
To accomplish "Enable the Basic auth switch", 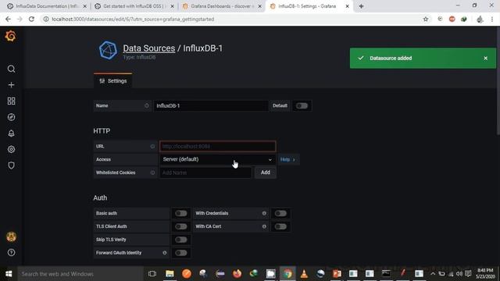I will (180, 213).
